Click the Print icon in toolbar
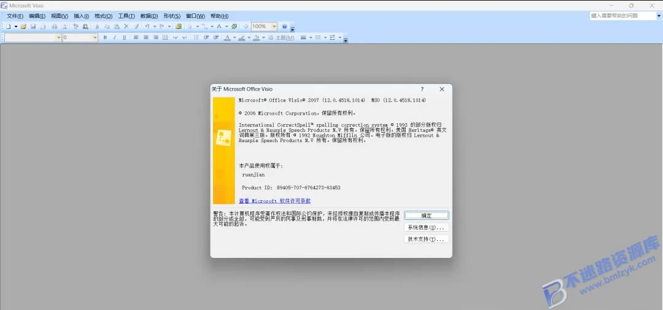663x310 pixels. click(55, 26)
